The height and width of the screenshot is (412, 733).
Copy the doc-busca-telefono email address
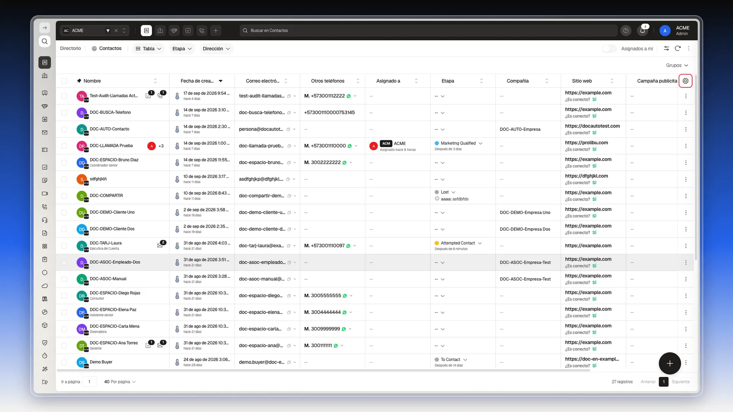[x=289, y=113]
